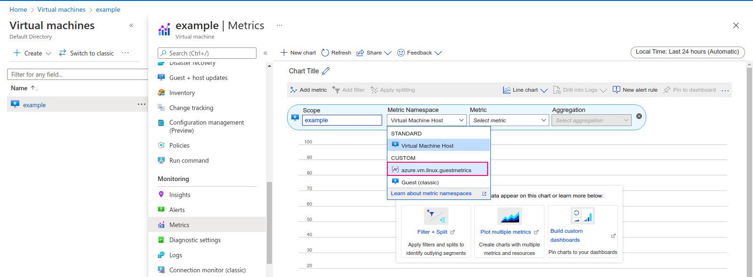The height and width of the screenshot is (277, 753).
Task: Open Learn about metric namespaces link
Action: tap(438, 193)
